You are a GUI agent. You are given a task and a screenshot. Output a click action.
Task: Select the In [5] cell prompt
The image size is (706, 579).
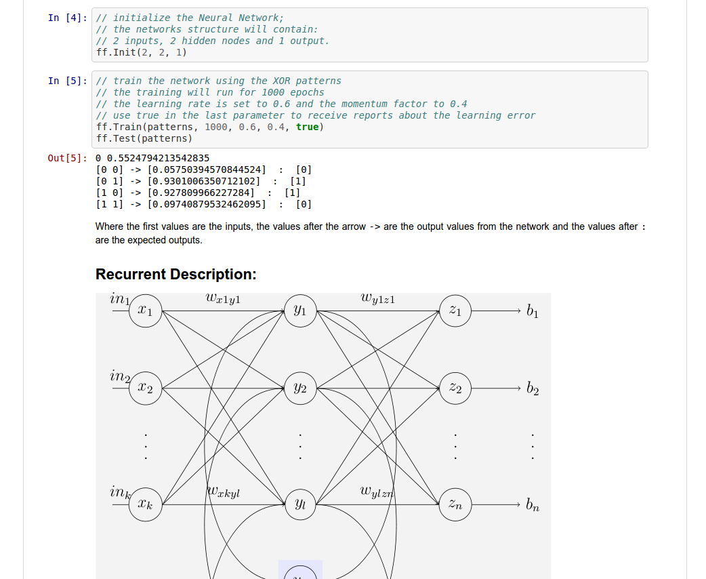[x=67, y=81]
